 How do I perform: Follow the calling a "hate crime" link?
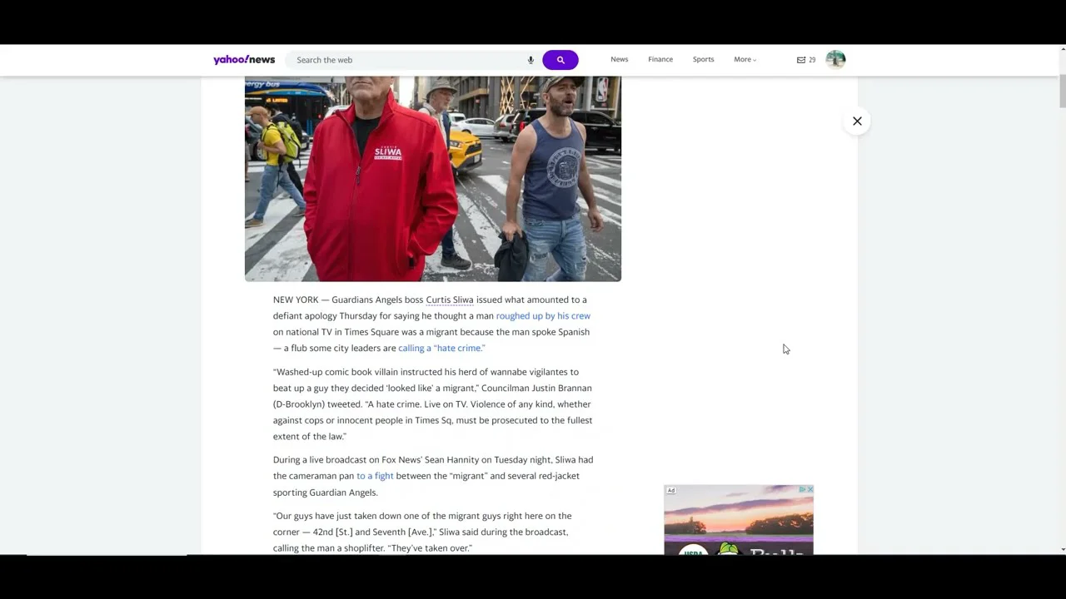tap(441, 349)
